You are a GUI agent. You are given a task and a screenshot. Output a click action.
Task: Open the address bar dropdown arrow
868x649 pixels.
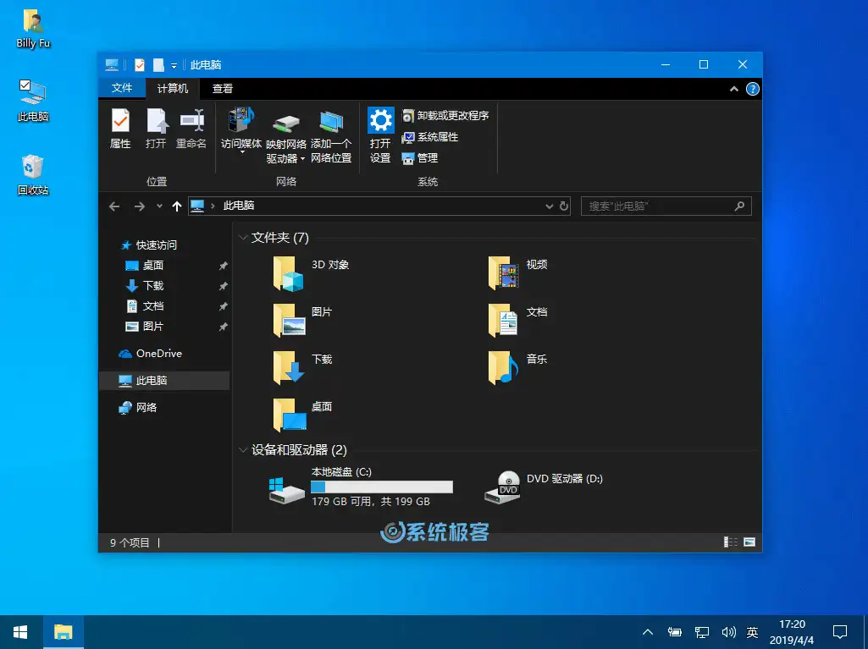point(549,206)
